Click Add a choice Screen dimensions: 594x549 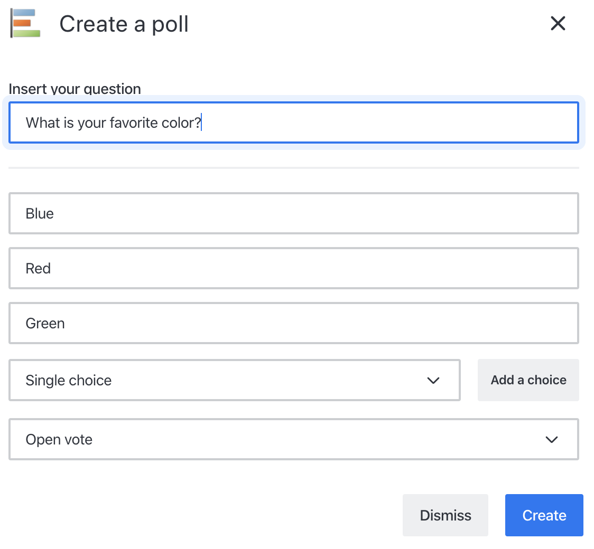pyautogui.click(x=528, y=380)
